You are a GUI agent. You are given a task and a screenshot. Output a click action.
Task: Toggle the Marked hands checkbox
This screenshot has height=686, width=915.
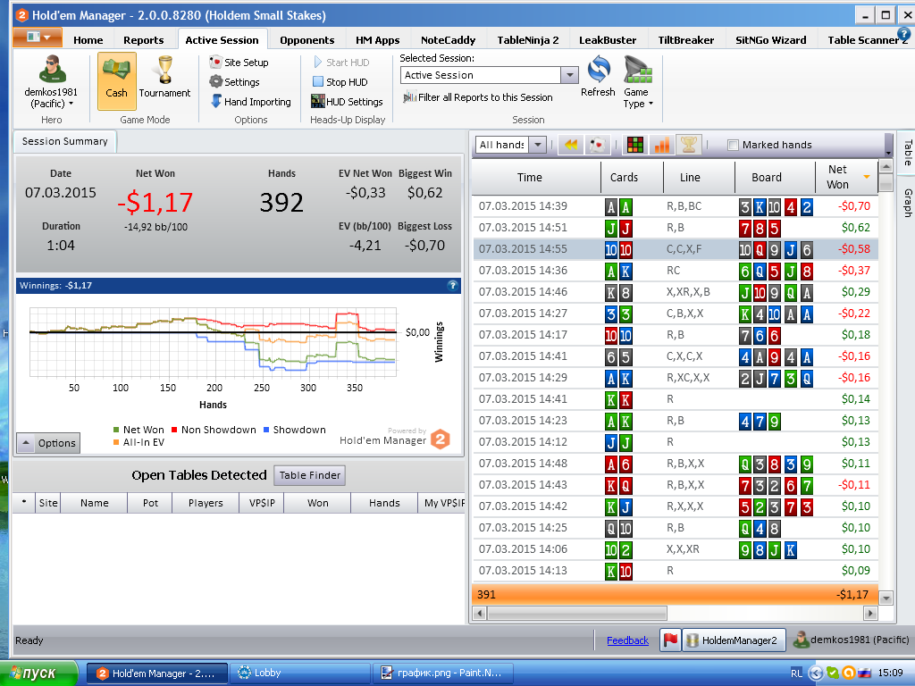(x=734, y=146)
